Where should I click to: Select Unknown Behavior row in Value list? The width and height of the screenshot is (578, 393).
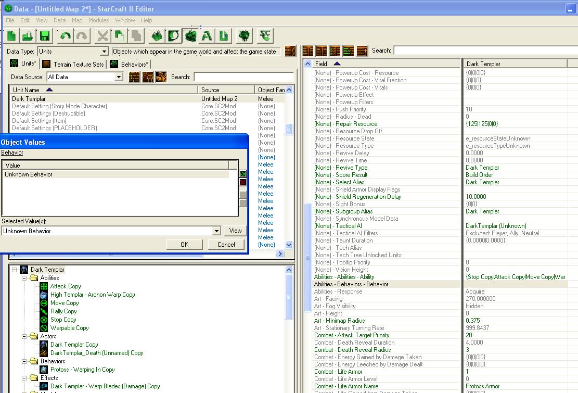[x=115, y=174]
